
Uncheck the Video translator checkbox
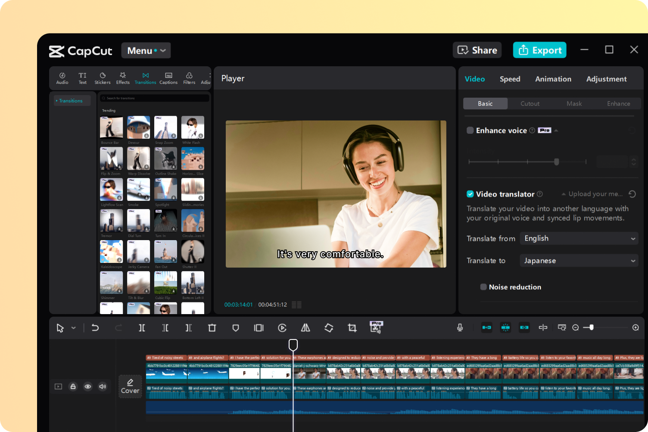coord(470,194)
